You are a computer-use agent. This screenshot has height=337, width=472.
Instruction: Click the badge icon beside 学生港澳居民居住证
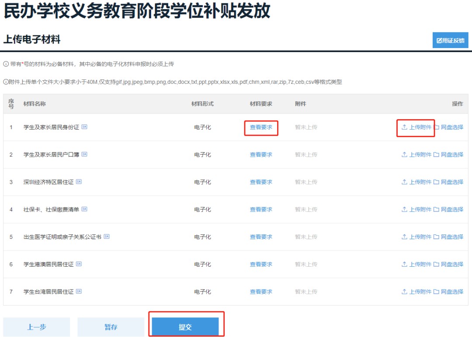coord(79,264)
